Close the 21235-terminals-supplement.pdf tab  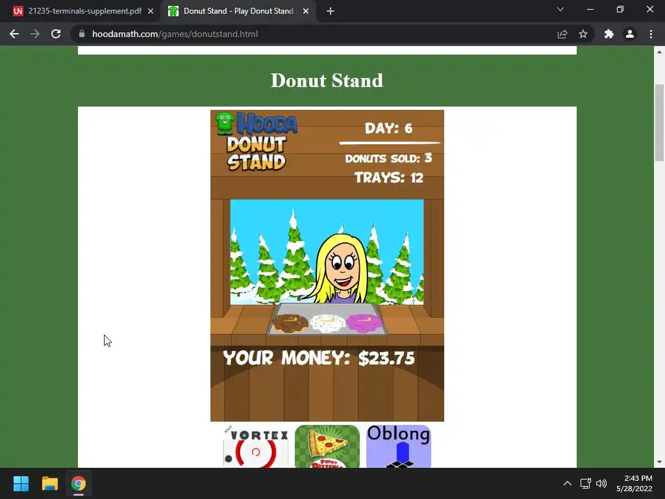(151, 11)
